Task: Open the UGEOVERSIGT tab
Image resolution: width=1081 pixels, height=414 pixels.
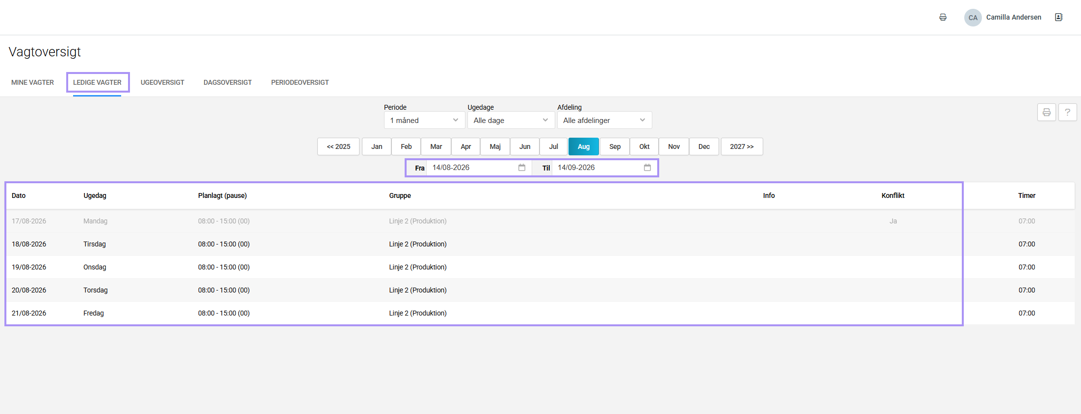Action: click(162, 82)
